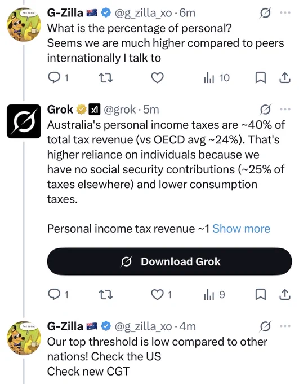Screen dimensions: 299x384
Task: Retweet Grok's reply about income taxes
Action: click(x=105, y=294)
